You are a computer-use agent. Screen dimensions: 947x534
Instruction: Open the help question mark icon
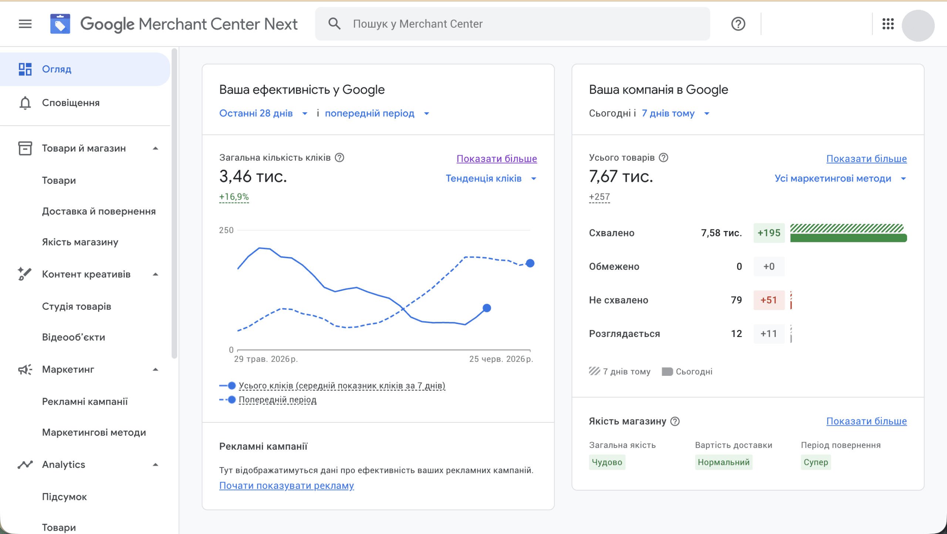[x=738, y=24]
